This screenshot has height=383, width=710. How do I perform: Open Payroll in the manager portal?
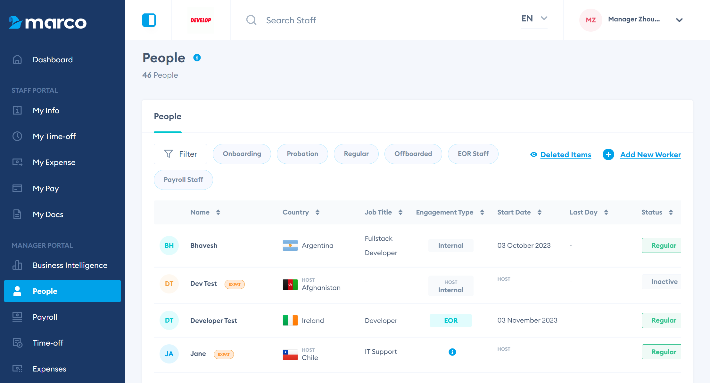(45, 317)
